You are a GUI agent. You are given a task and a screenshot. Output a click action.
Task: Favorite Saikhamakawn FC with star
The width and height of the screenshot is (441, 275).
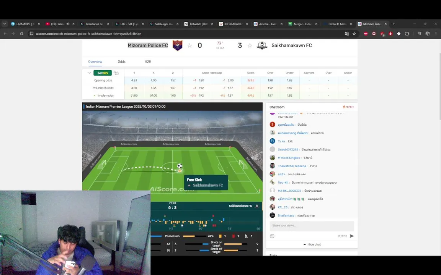(250, 45)
